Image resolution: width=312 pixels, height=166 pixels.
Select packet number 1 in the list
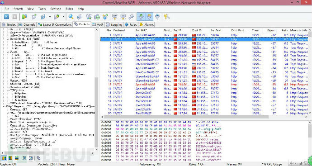pyautogui.click(x=204, y=35)
